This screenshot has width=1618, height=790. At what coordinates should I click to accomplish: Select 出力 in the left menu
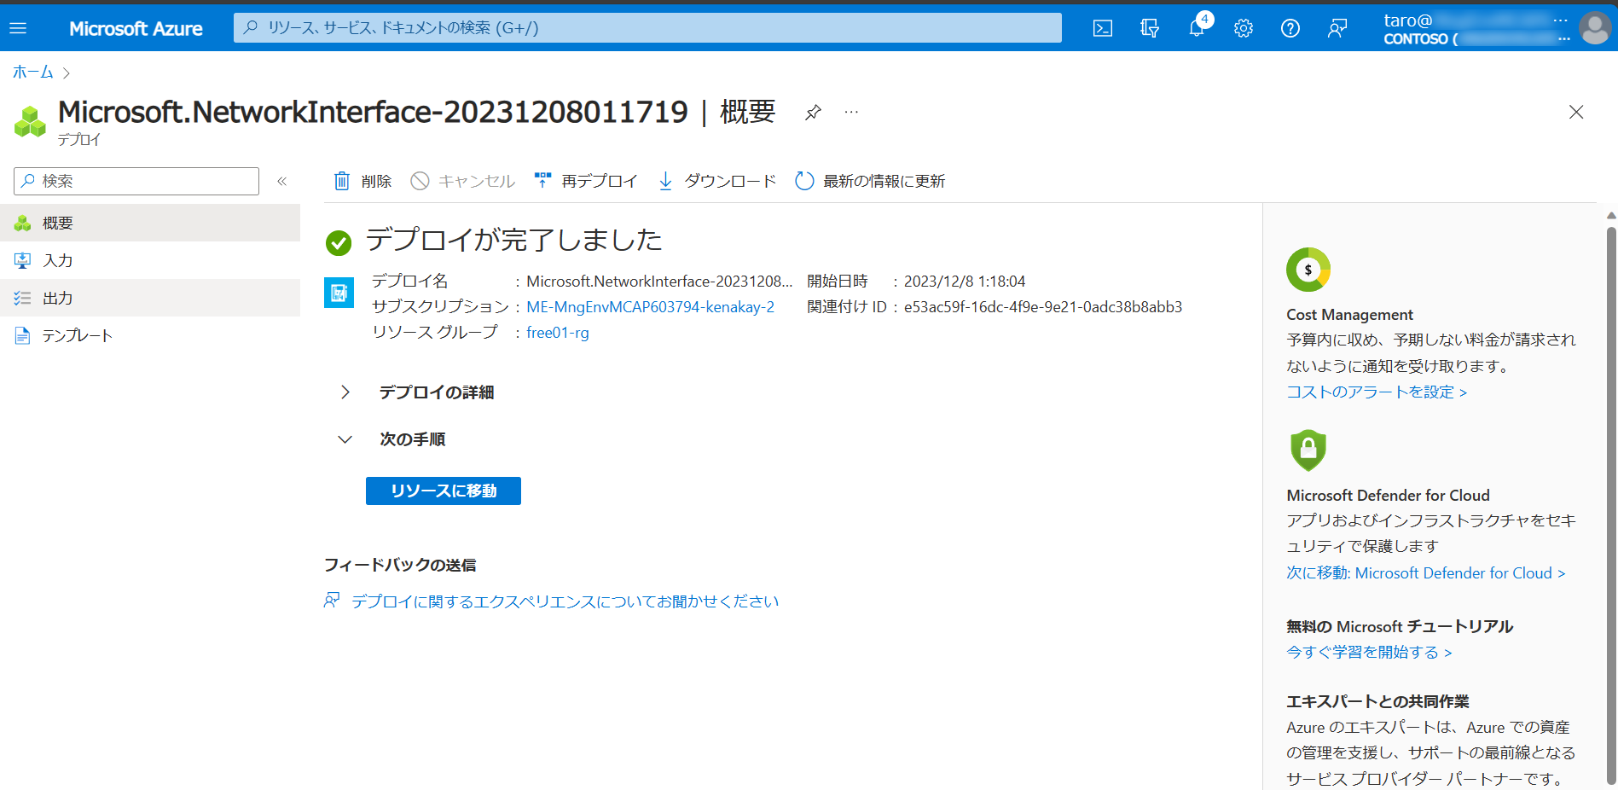(x=150, y=298)
